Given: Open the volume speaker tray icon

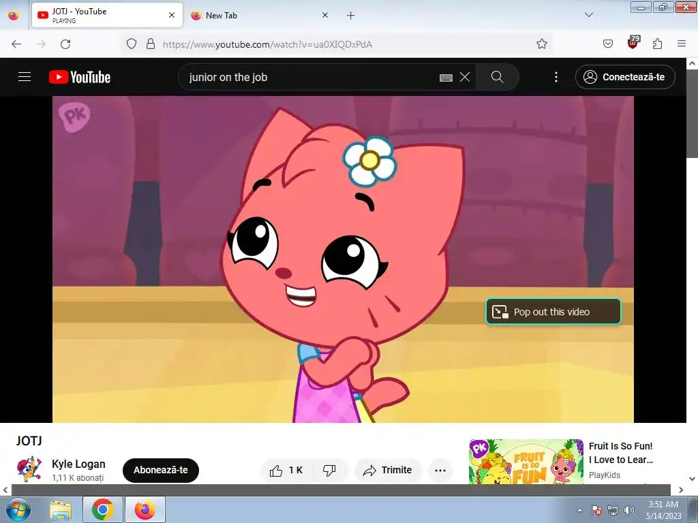Looking at the screenshot, I should (629, 510).
